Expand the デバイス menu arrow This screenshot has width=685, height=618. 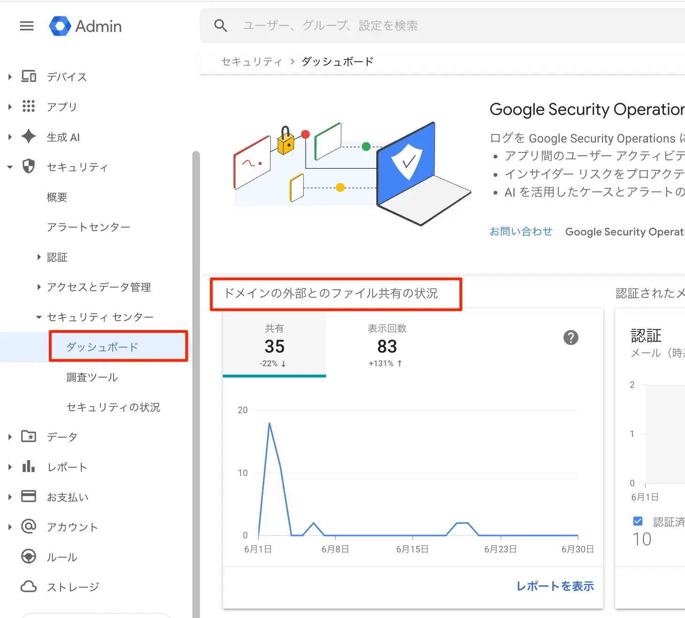[10, 76]
